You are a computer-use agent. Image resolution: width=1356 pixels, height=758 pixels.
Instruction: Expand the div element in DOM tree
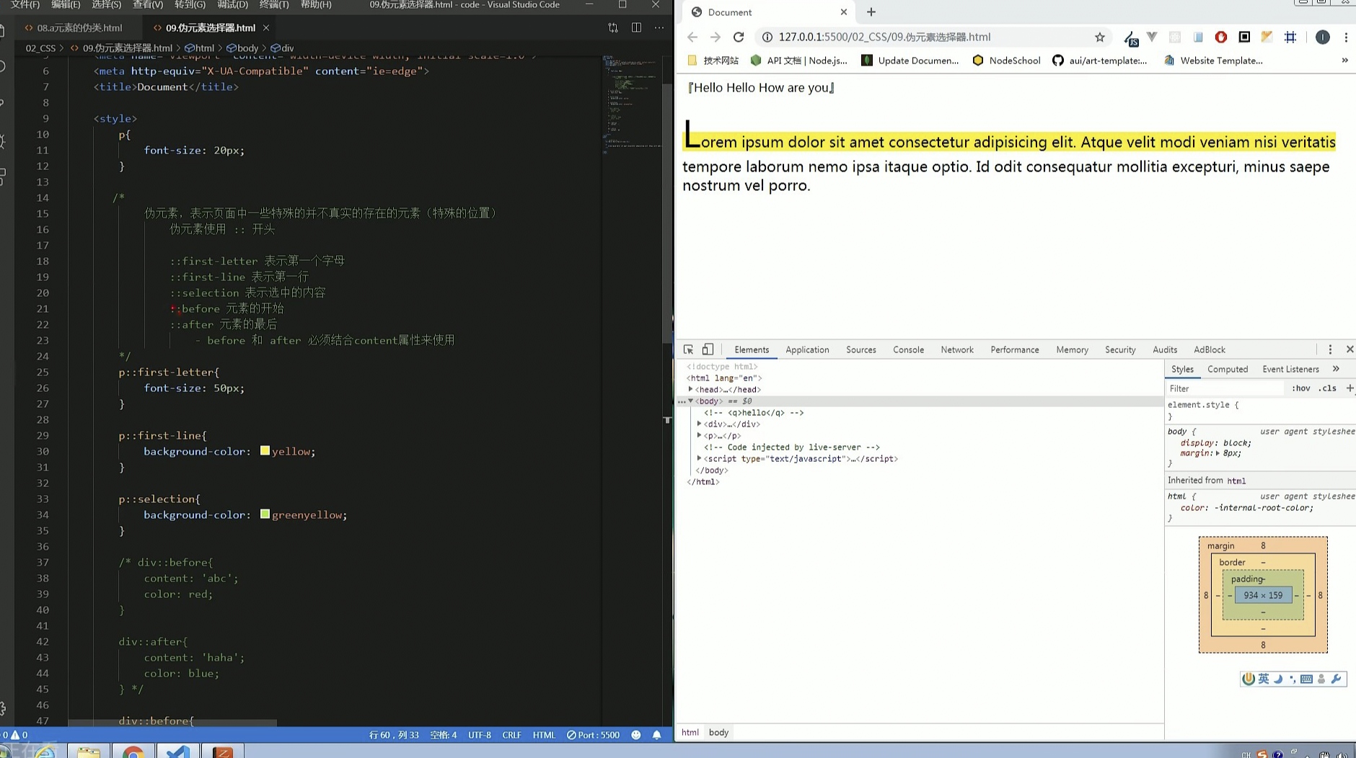click(x=699, y=424)
